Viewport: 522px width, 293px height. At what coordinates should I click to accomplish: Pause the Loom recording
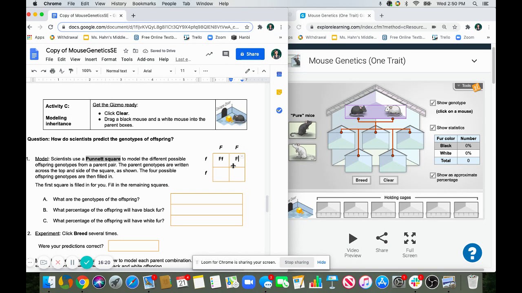(x=72, y=262)
